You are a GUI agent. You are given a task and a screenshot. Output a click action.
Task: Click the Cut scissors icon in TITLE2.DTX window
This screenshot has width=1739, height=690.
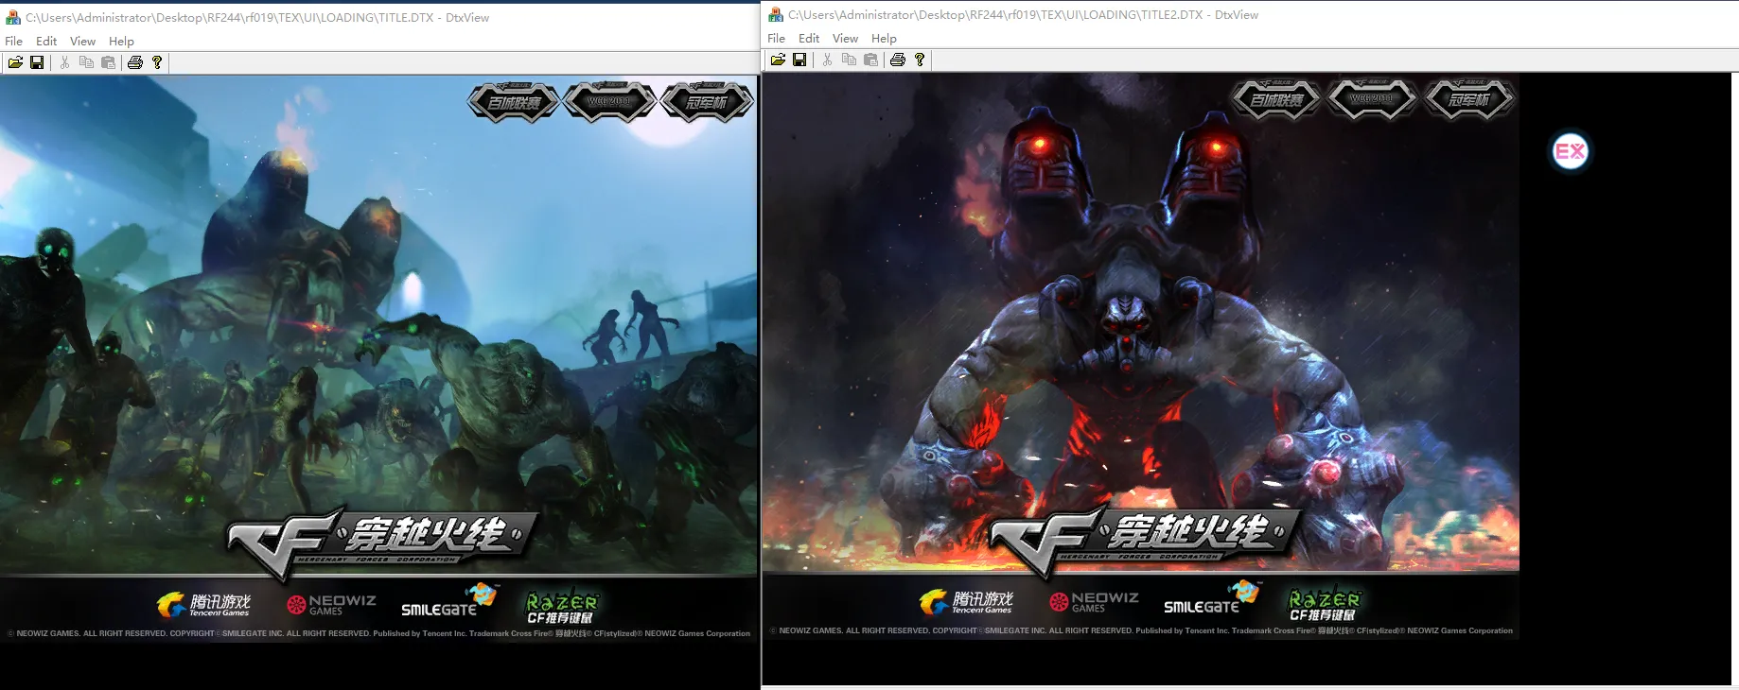827,60
